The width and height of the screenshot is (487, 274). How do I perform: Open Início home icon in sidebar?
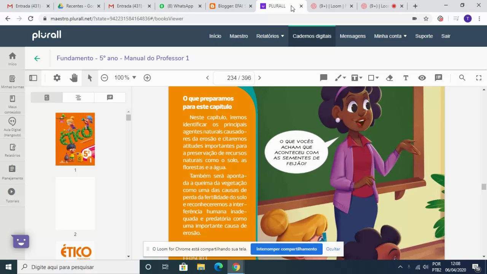click(13, 59)
